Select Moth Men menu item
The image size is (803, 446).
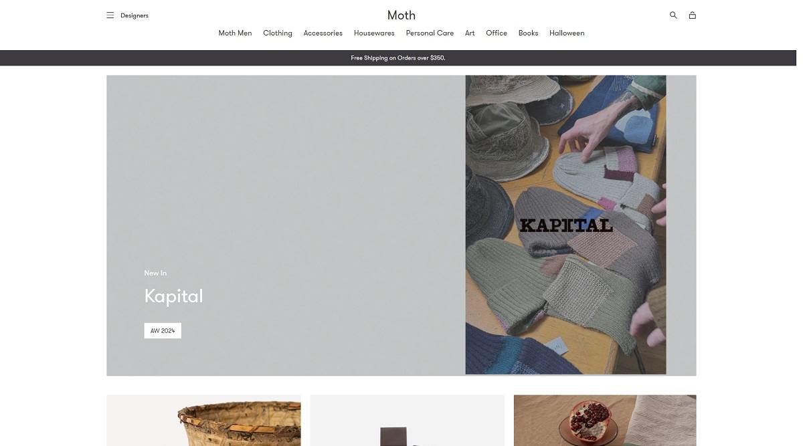(x=235, y=33)
